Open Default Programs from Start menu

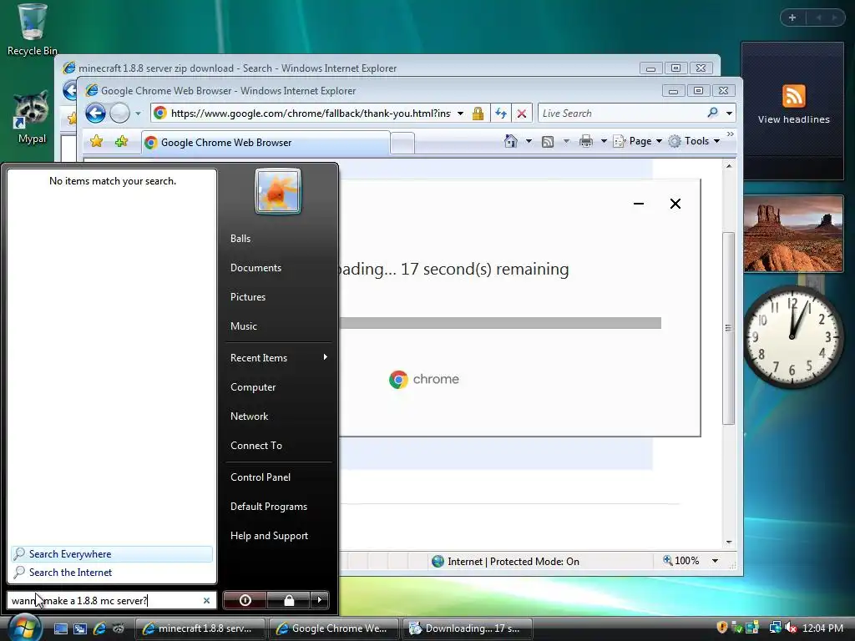tap(269, 507)
